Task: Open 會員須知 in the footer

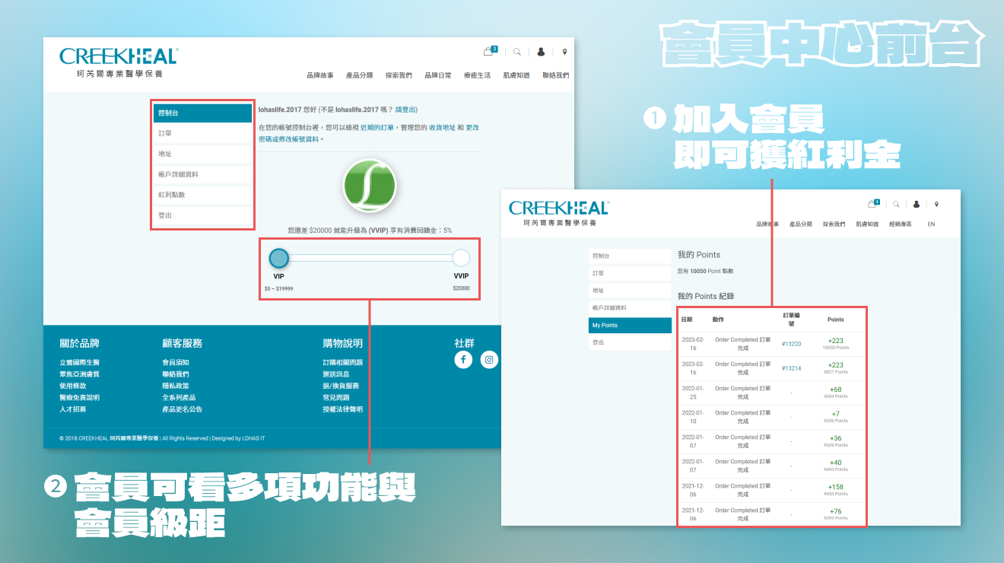Action: point(176,363)
